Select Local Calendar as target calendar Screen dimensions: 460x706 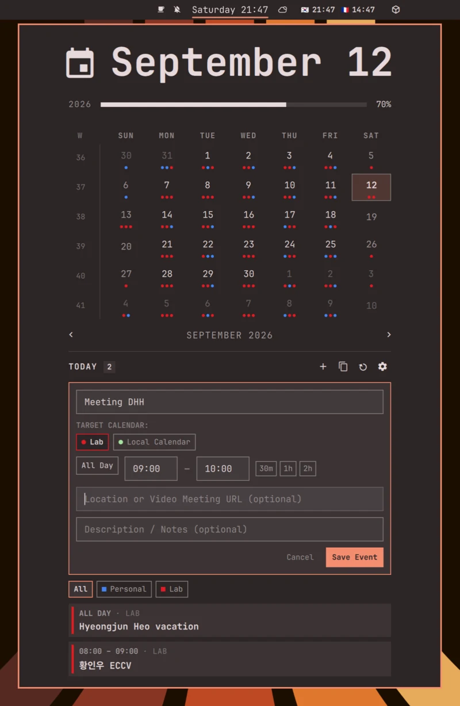click(154, 442)
